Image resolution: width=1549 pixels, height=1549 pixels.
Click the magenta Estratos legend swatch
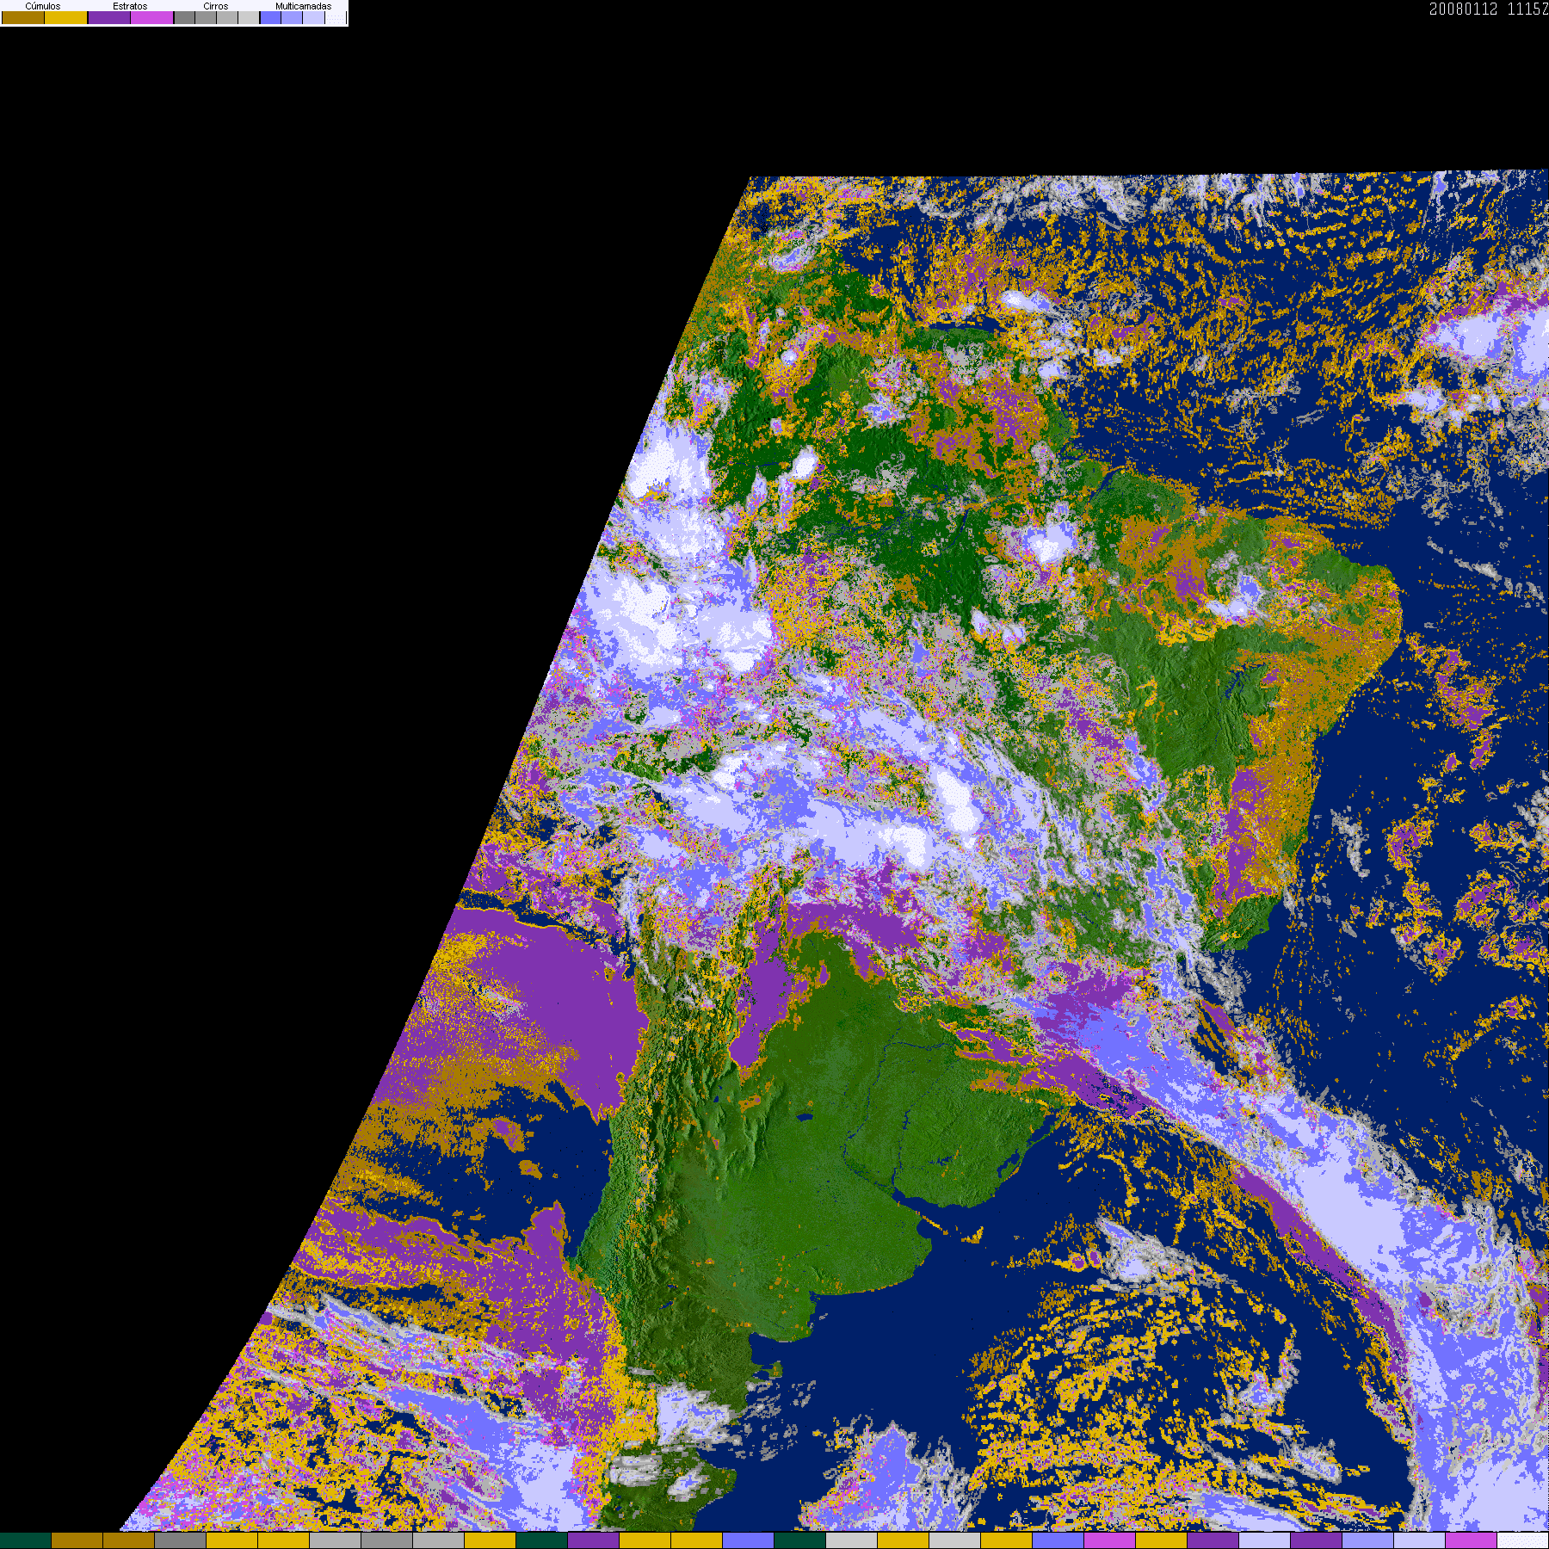click(x=152, y=18)
